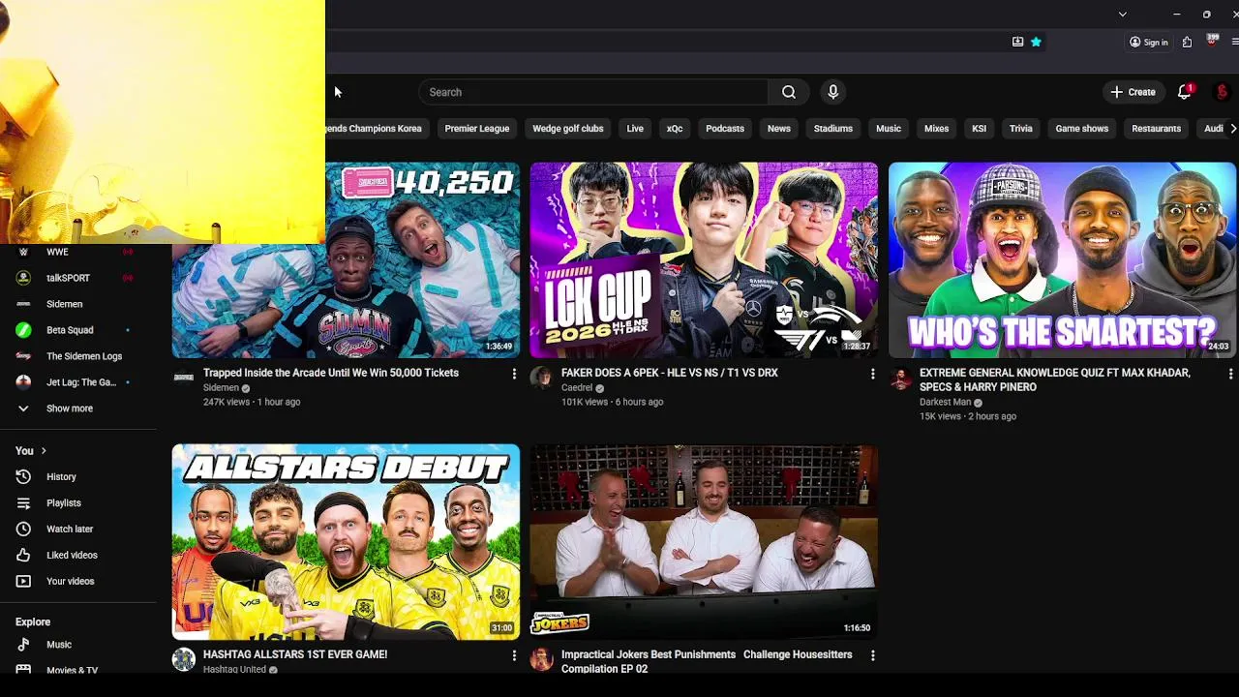This screenshot has width=1239, height=697.
Task: Open Sidemen channel avatar beside video
Action: (x=184, y=378)
